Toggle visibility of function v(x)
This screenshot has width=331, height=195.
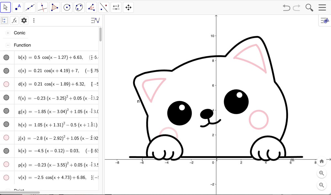(6, 177)
